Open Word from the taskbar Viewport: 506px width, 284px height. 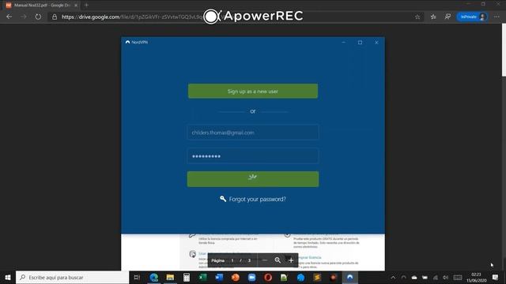[x=219, y=277]
